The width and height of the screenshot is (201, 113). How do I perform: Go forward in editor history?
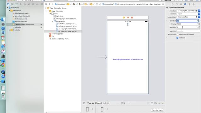(x=52, y=4)
